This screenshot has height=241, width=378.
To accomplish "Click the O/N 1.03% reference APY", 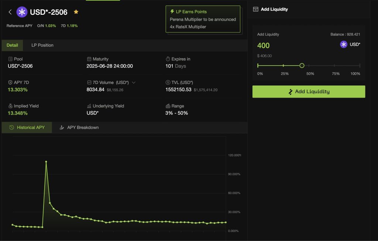I will pos(47,26).
